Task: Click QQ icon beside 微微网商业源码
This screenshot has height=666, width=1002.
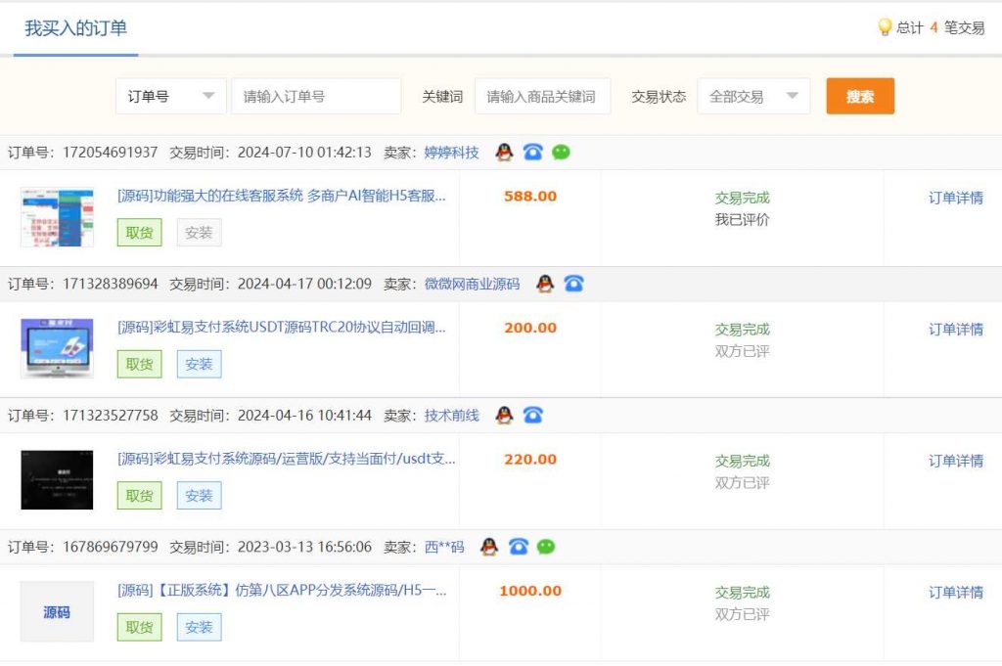Action: click(x=545, y=284)
